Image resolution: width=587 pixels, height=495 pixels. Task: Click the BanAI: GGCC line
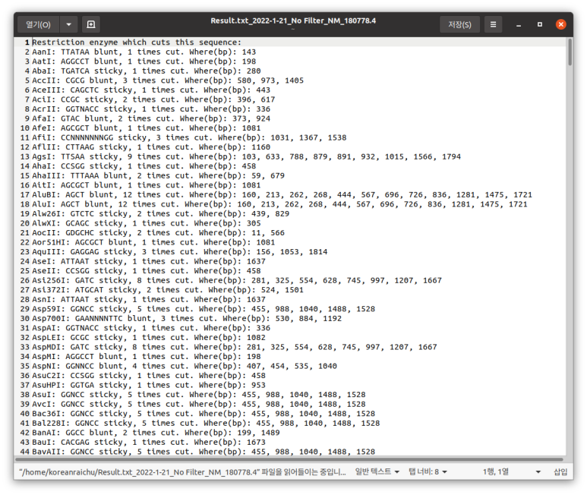(x=156, y=433)
